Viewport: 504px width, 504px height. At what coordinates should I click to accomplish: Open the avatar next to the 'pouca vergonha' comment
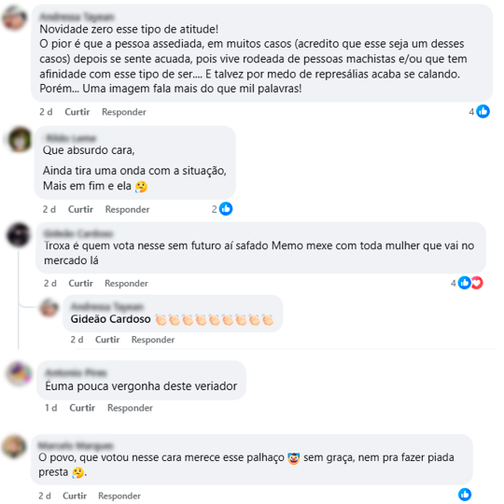(20, 373)
